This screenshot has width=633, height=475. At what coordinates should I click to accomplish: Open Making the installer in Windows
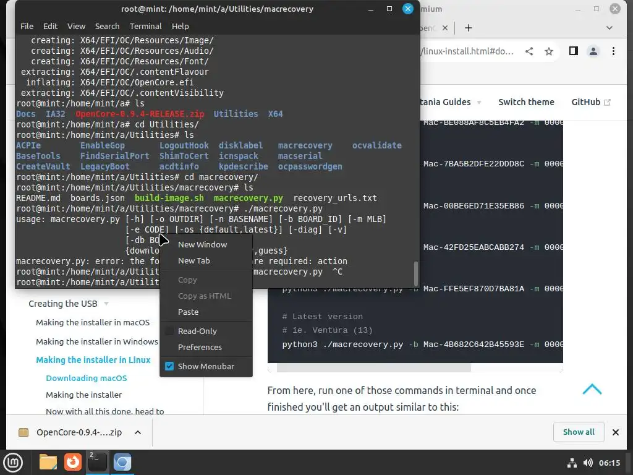97,341
